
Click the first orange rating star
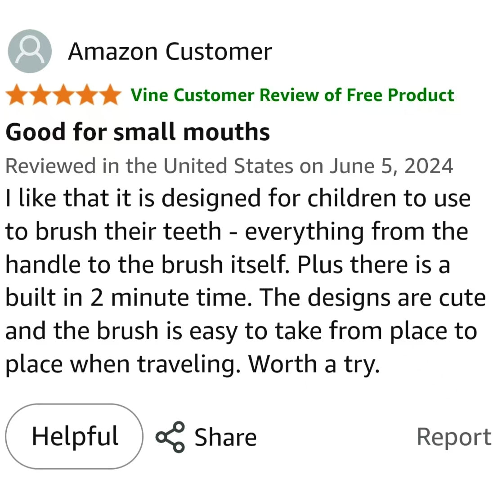[17, 95]
